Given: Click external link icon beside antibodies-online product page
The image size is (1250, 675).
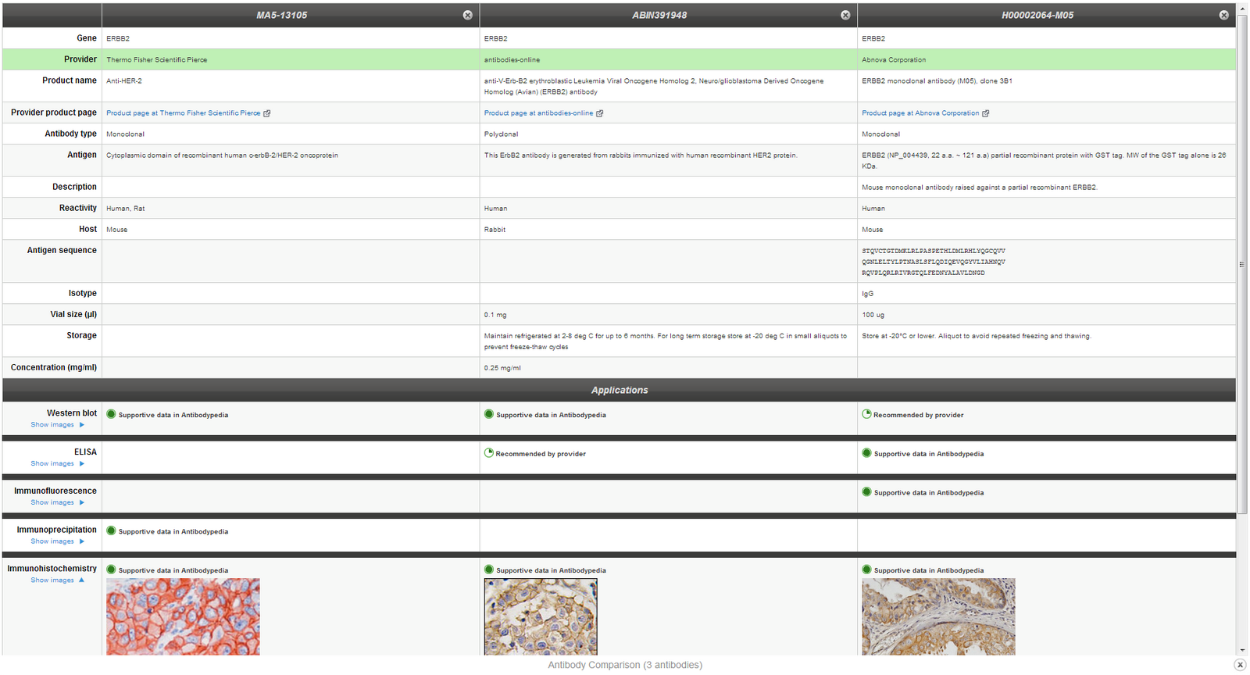Looking at the screenshot, I should 600,113.
